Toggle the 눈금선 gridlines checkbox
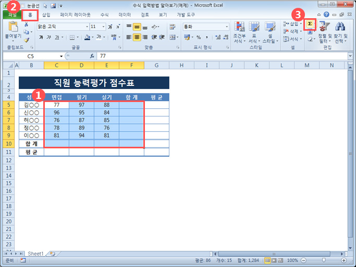Image resolution: width=356 pixels, height=267 pixels. point(23,6)
